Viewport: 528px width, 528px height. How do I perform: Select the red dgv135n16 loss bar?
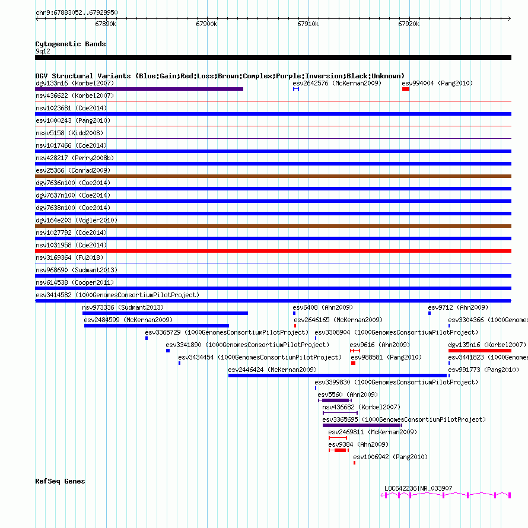point(480,351)
